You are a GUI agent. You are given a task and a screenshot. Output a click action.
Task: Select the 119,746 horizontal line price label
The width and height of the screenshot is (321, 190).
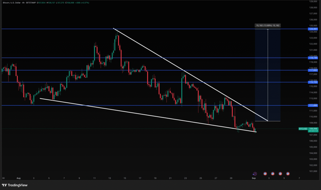(313, 58)
